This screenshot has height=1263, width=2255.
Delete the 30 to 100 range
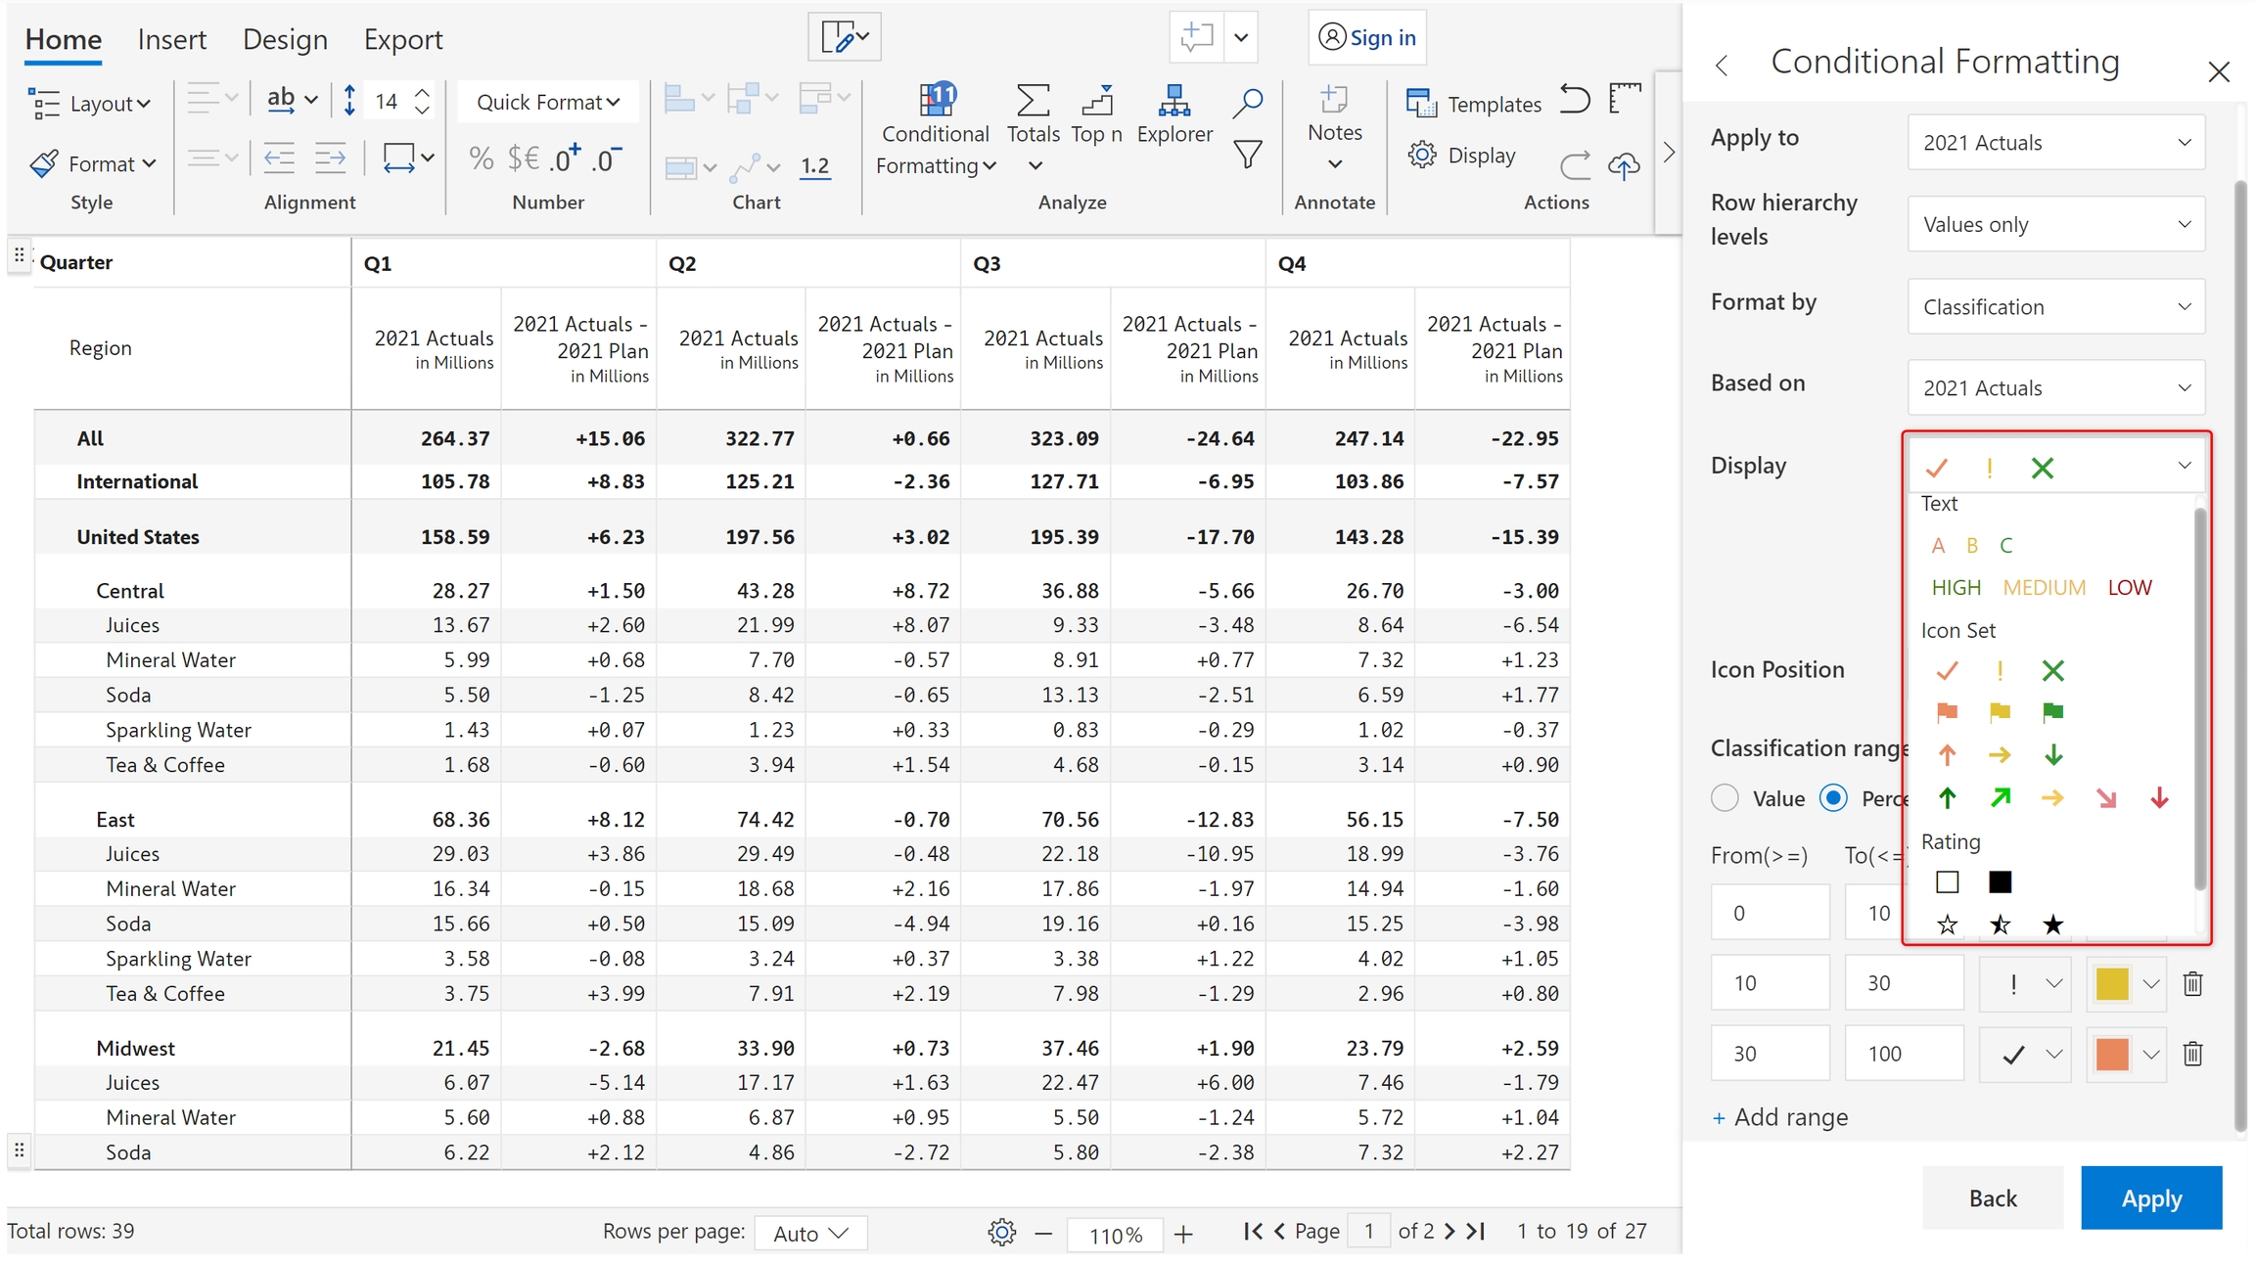(2192, 1054)
